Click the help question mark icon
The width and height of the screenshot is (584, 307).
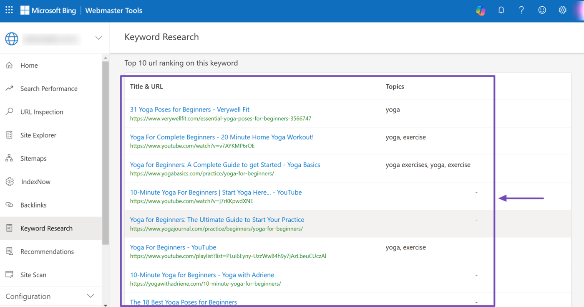pos(521,10)
